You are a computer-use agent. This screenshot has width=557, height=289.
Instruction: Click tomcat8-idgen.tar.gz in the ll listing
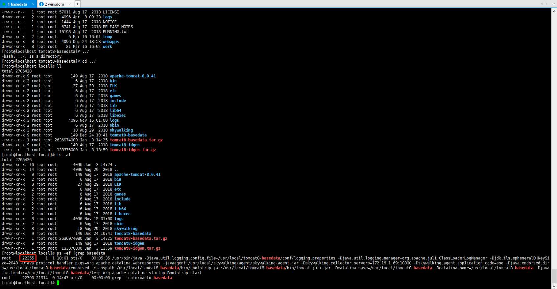(x=133, y=150)
